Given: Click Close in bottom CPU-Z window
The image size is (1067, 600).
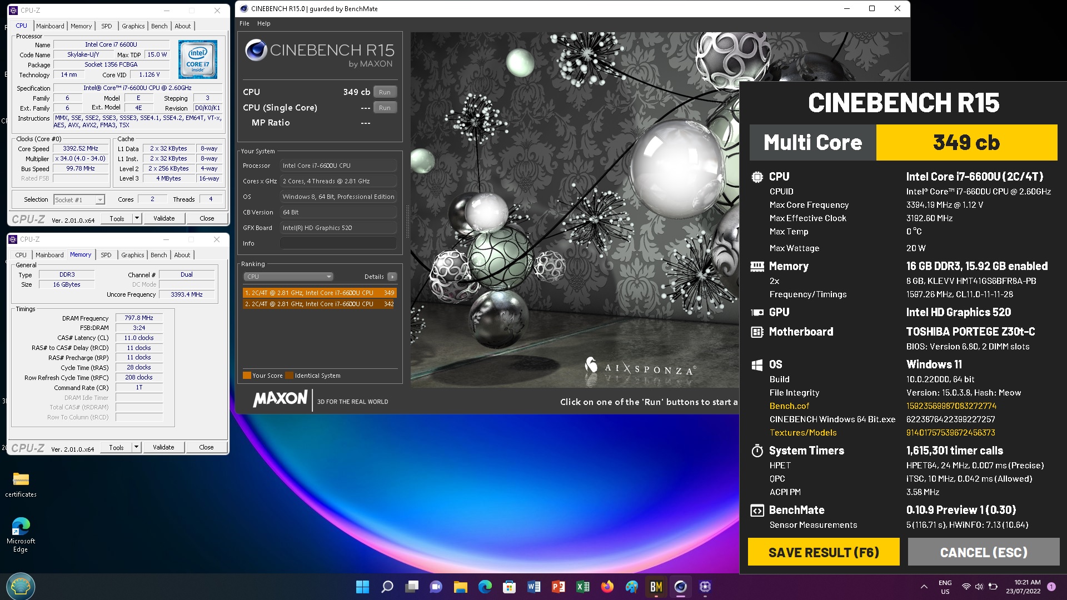Looking at the screenshot, I should (x=206, y=447).
